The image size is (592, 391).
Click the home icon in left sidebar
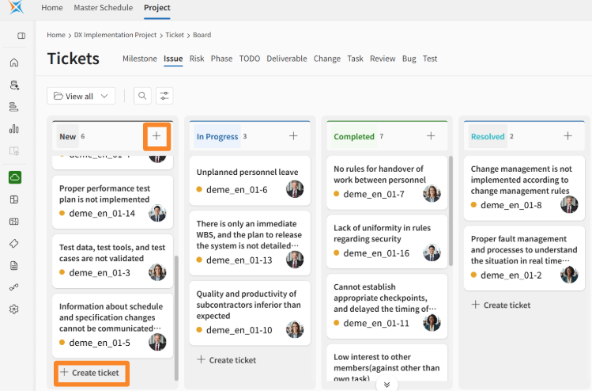tap(14, 63)
